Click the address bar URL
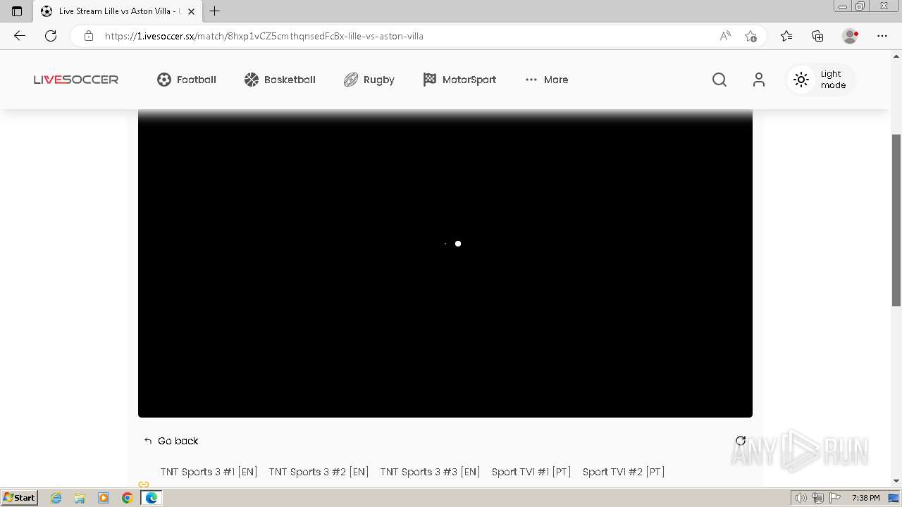The width and height of the screenshot is (902, 507). click(x=264, y=36)
